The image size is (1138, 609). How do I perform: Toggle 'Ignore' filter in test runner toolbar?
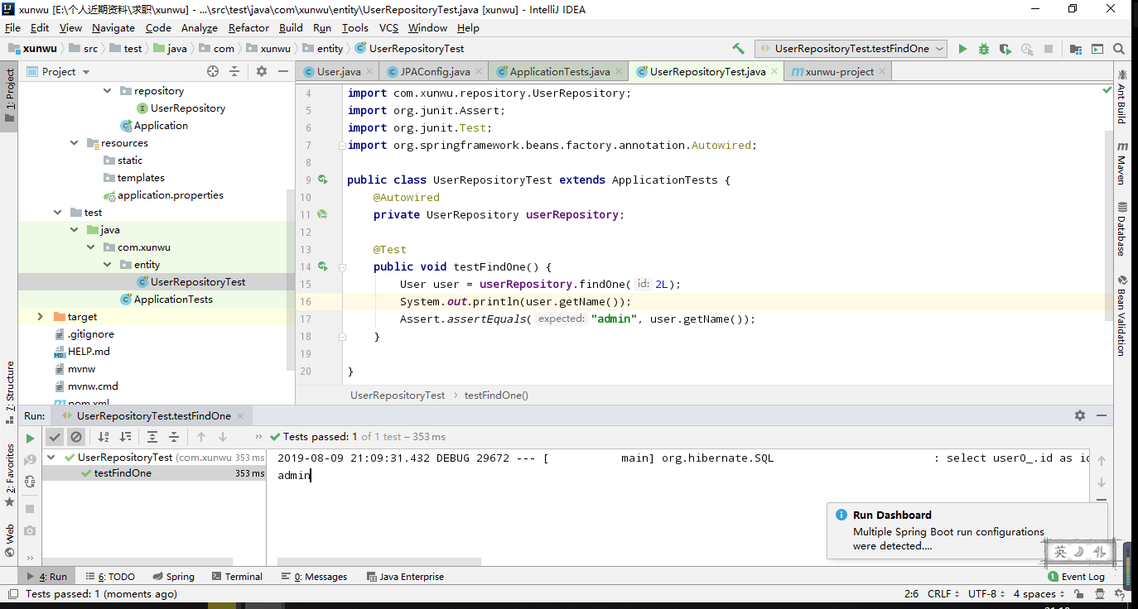click(76, 437)
